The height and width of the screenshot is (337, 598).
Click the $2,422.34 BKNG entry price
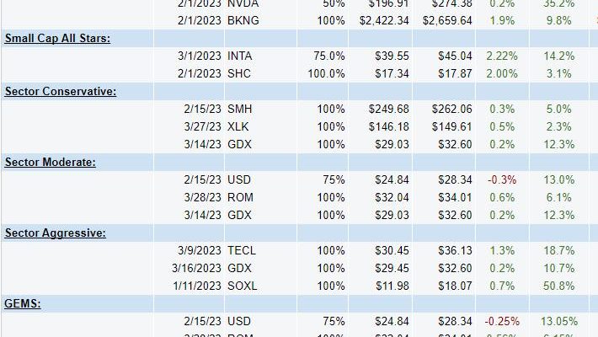[x=384, y=20]
